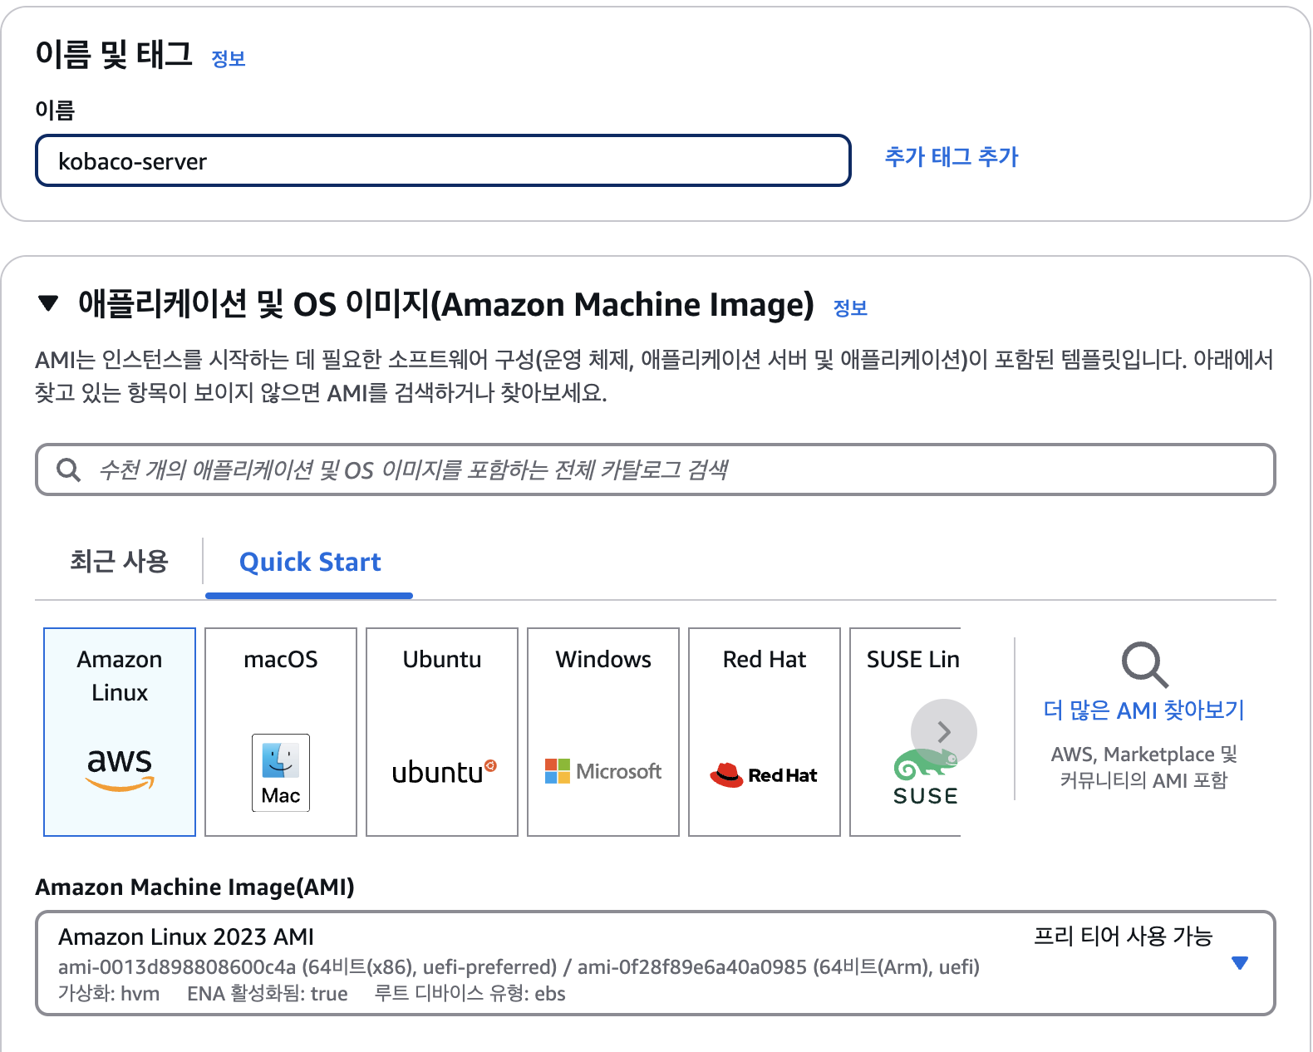Open 정보 link beside Amazon Machine Image heading
The height and width of the screenshot is (1052, 1313).
tap(850, 308)
